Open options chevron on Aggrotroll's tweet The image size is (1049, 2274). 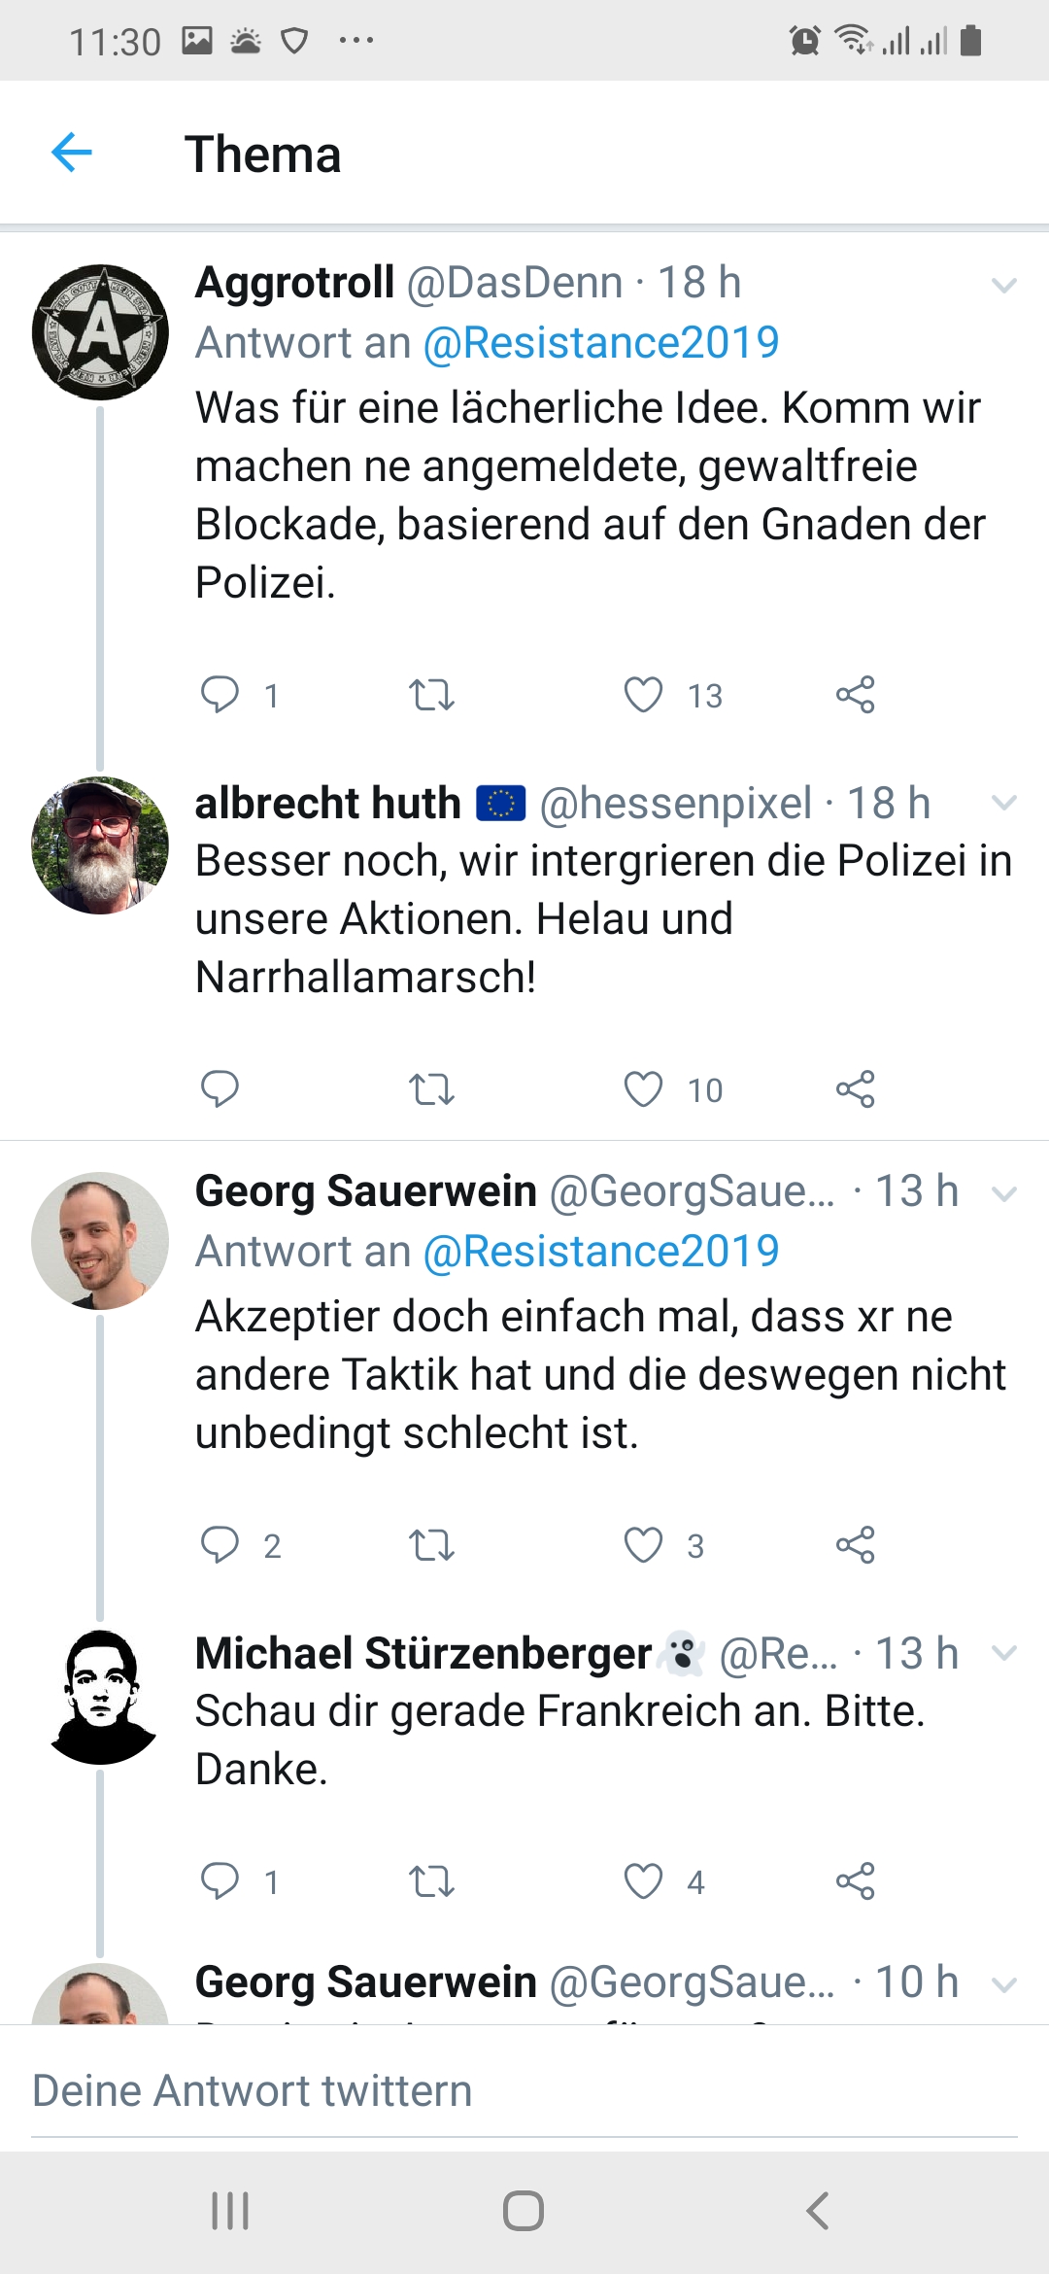coord(1003,285)
